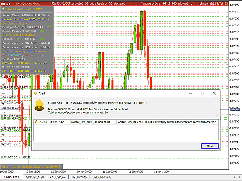Switch to the EURUSD,M30 chart tab
The width and height of the screenshot is (242, 181).
tap(11, 177)
